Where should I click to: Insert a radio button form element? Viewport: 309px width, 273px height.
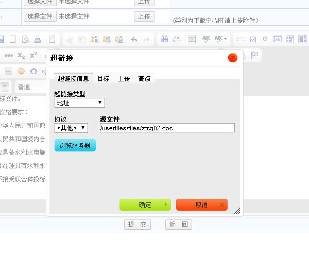pos(265,39)
